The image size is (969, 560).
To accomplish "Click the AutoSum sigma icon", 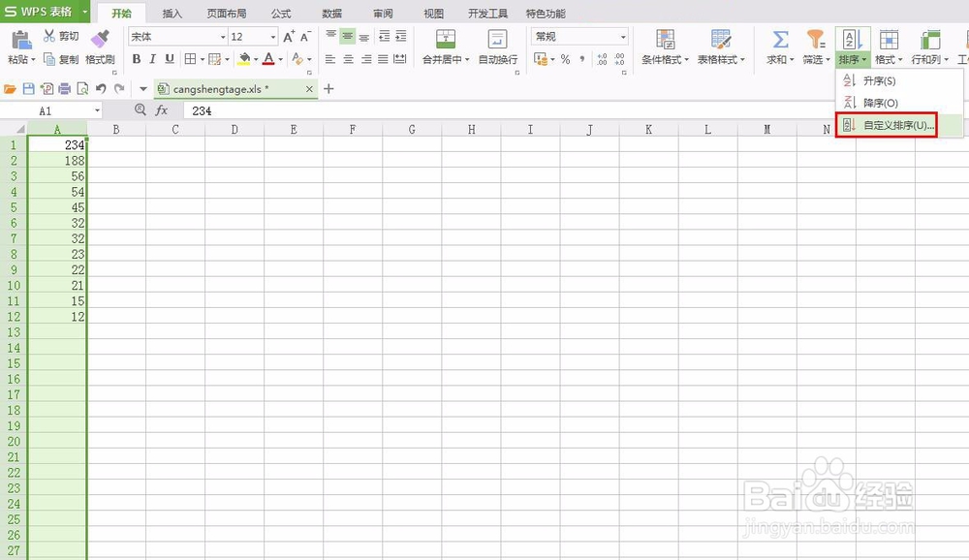I will 780,40.
